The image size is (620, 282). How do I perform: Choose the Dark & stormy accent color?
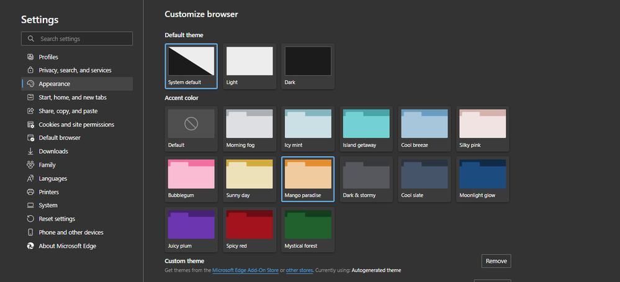pyautogui.click(x=366, y=179)
